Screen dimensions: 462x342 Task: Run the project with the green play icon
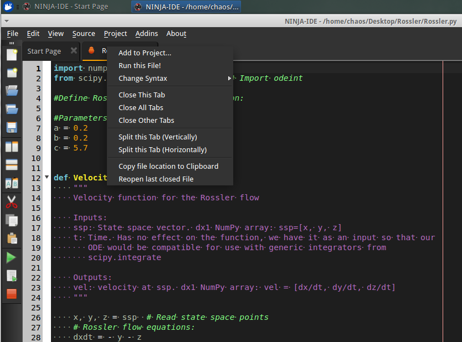[11, 257]
